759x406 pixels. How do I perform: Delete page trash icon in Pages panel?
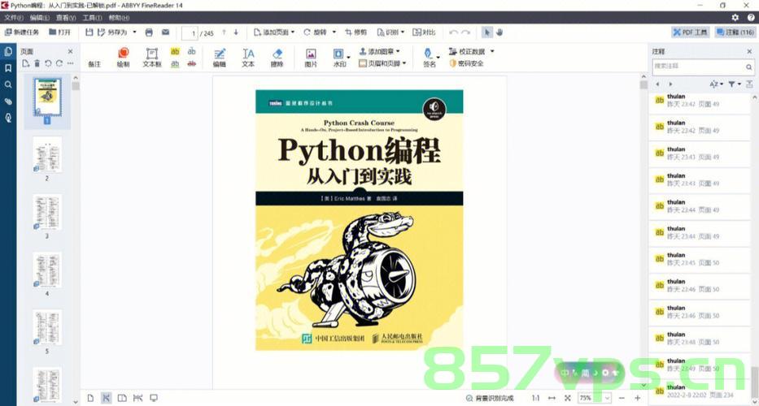[37, 63]
